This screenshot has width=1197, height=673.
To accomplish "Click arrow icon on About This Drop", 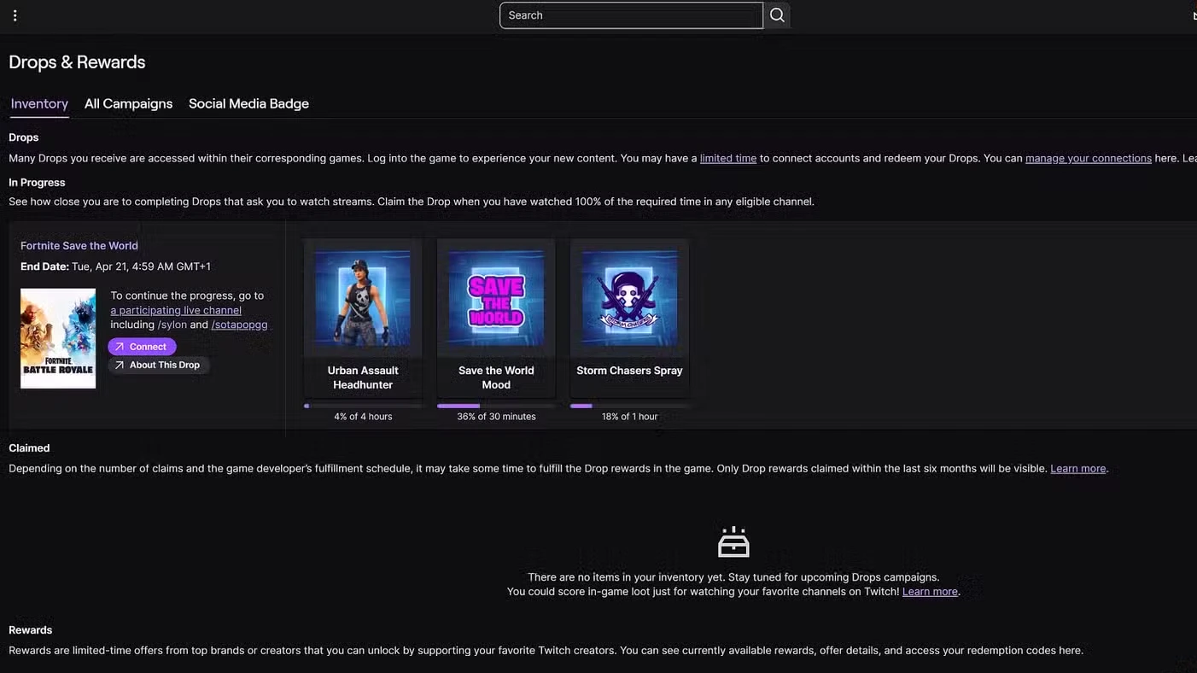I will [120, 365].
